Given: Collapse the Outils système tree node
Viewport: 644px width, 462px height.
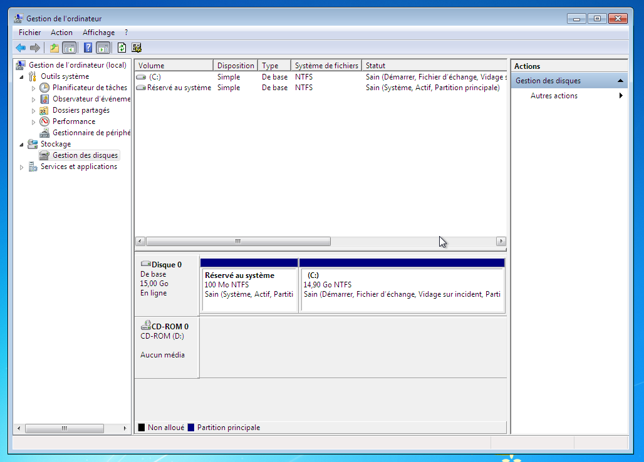Looking at the screenshot, I should (21, 77).
